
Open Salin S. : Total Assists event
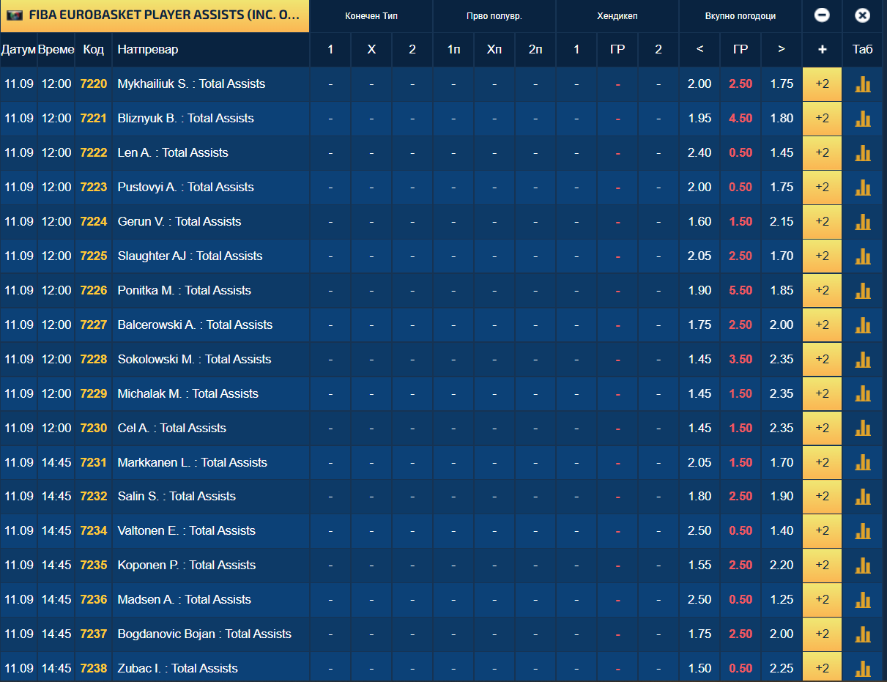pos(177,497)
